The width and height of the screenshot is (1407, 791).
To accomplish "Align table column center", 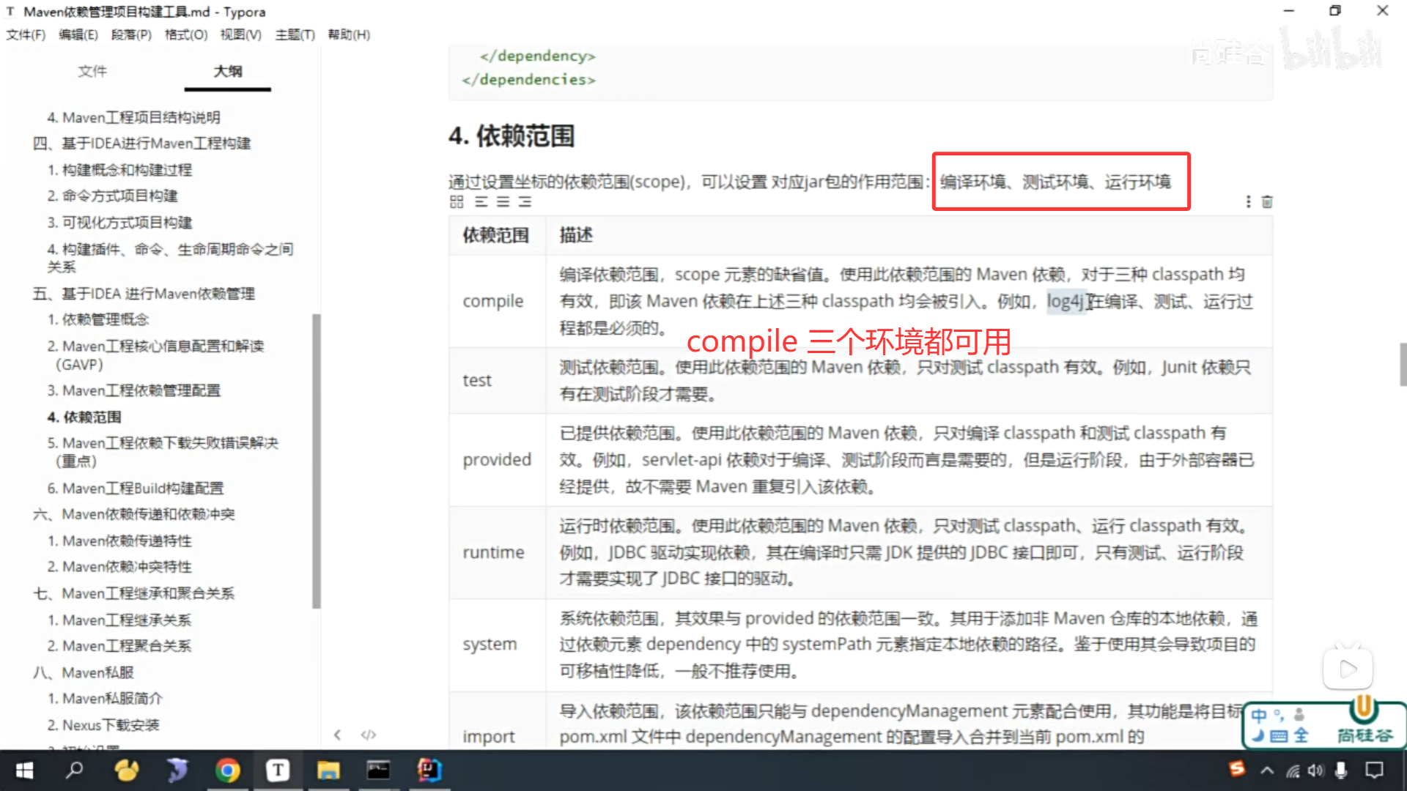I will pyautogui.click(x=503, y=202).
